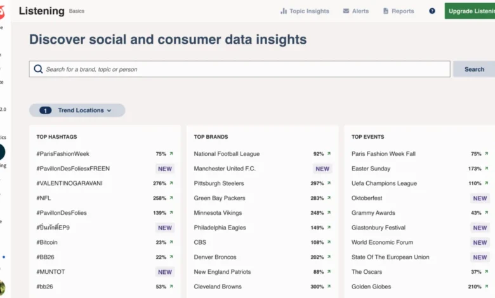Open the #VALENTINOGARAVANI hashtag
Screen dimensions: 495x298
click(x=69, y=183)
